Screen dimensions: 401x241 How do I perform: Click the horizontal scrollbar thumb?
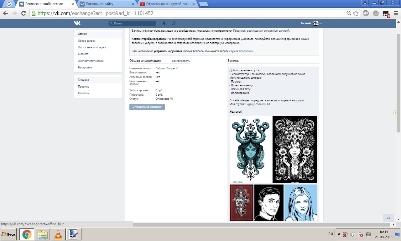pos(261,225)
